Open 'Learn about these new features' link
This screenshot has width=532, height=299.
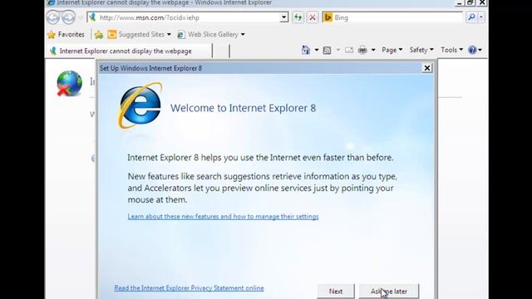coord(223,216)
